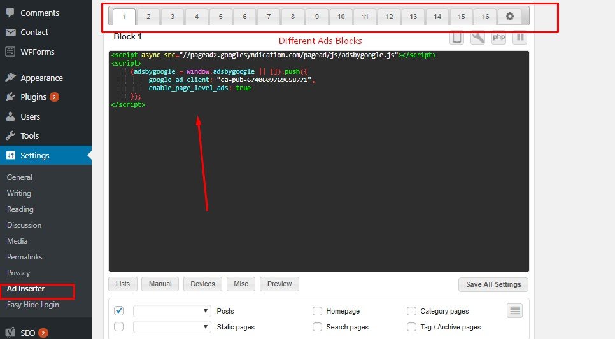Open Permalinks settings submenu
The image size is (615, 339).
24,257
